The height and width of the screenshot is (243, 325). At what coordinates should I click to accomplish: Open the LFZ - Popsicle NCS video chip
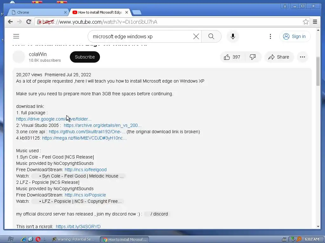tap(77, 202)
